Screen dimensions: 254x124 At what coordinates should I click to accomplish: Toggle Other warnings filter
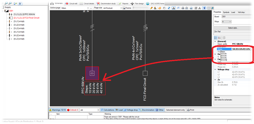pos(160,110)
